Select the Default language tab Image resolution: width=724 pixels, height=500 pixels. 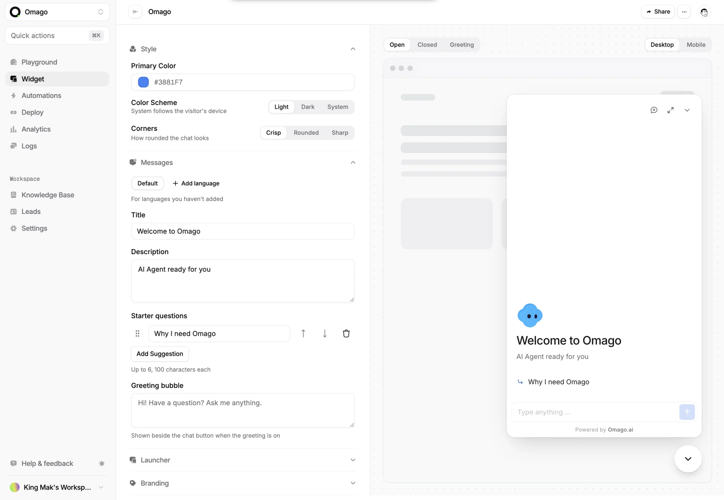pyautogui.click(x=147, y=183)
